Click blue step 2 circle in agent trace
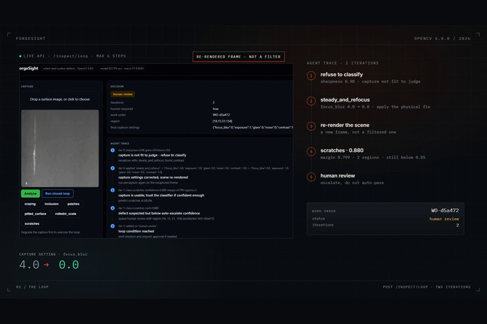 113,168
